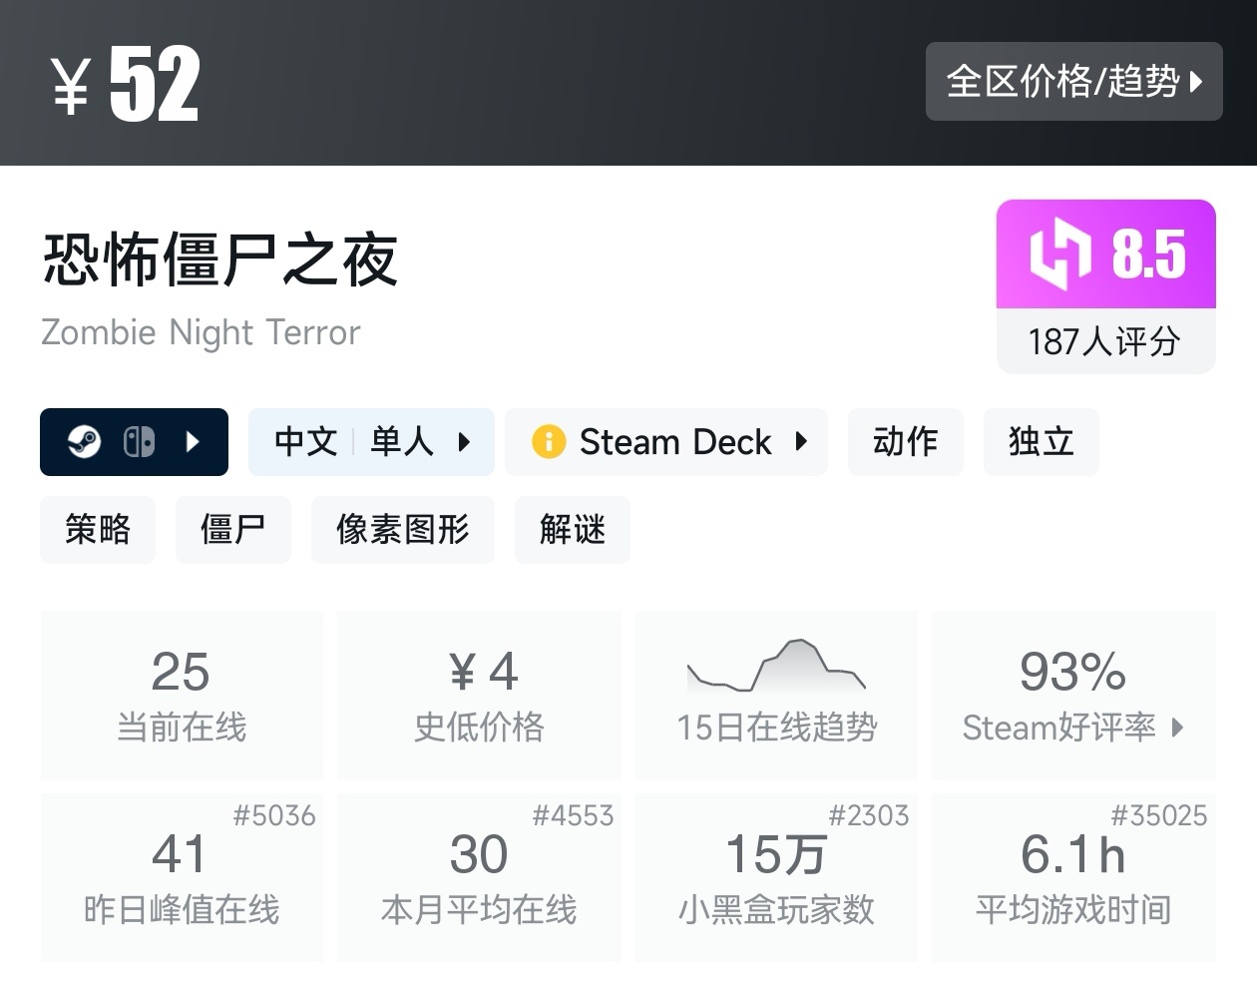Select the 解谜 tag
This screenshot has width=1257, height=981.
pos(572,529)
